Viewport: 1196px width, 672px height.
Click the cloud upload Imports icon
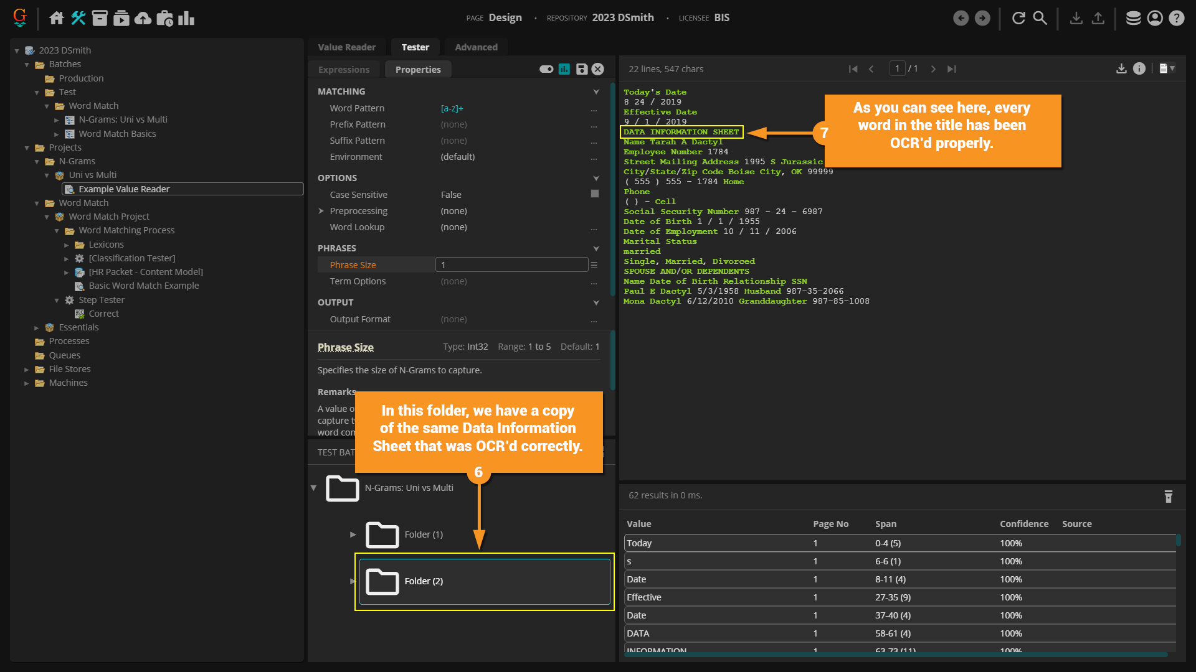[143, 18]
